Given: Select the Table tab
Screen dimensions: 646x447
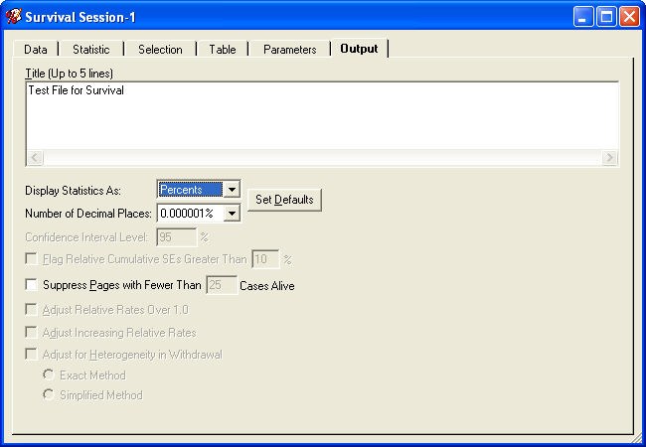Looking at the screenshot, I should pos(222,49).
